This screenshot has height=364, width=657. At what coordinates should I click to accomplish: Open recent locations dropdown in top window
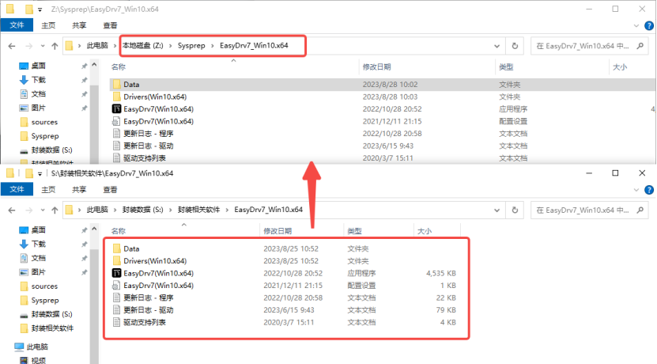[43, 46]
